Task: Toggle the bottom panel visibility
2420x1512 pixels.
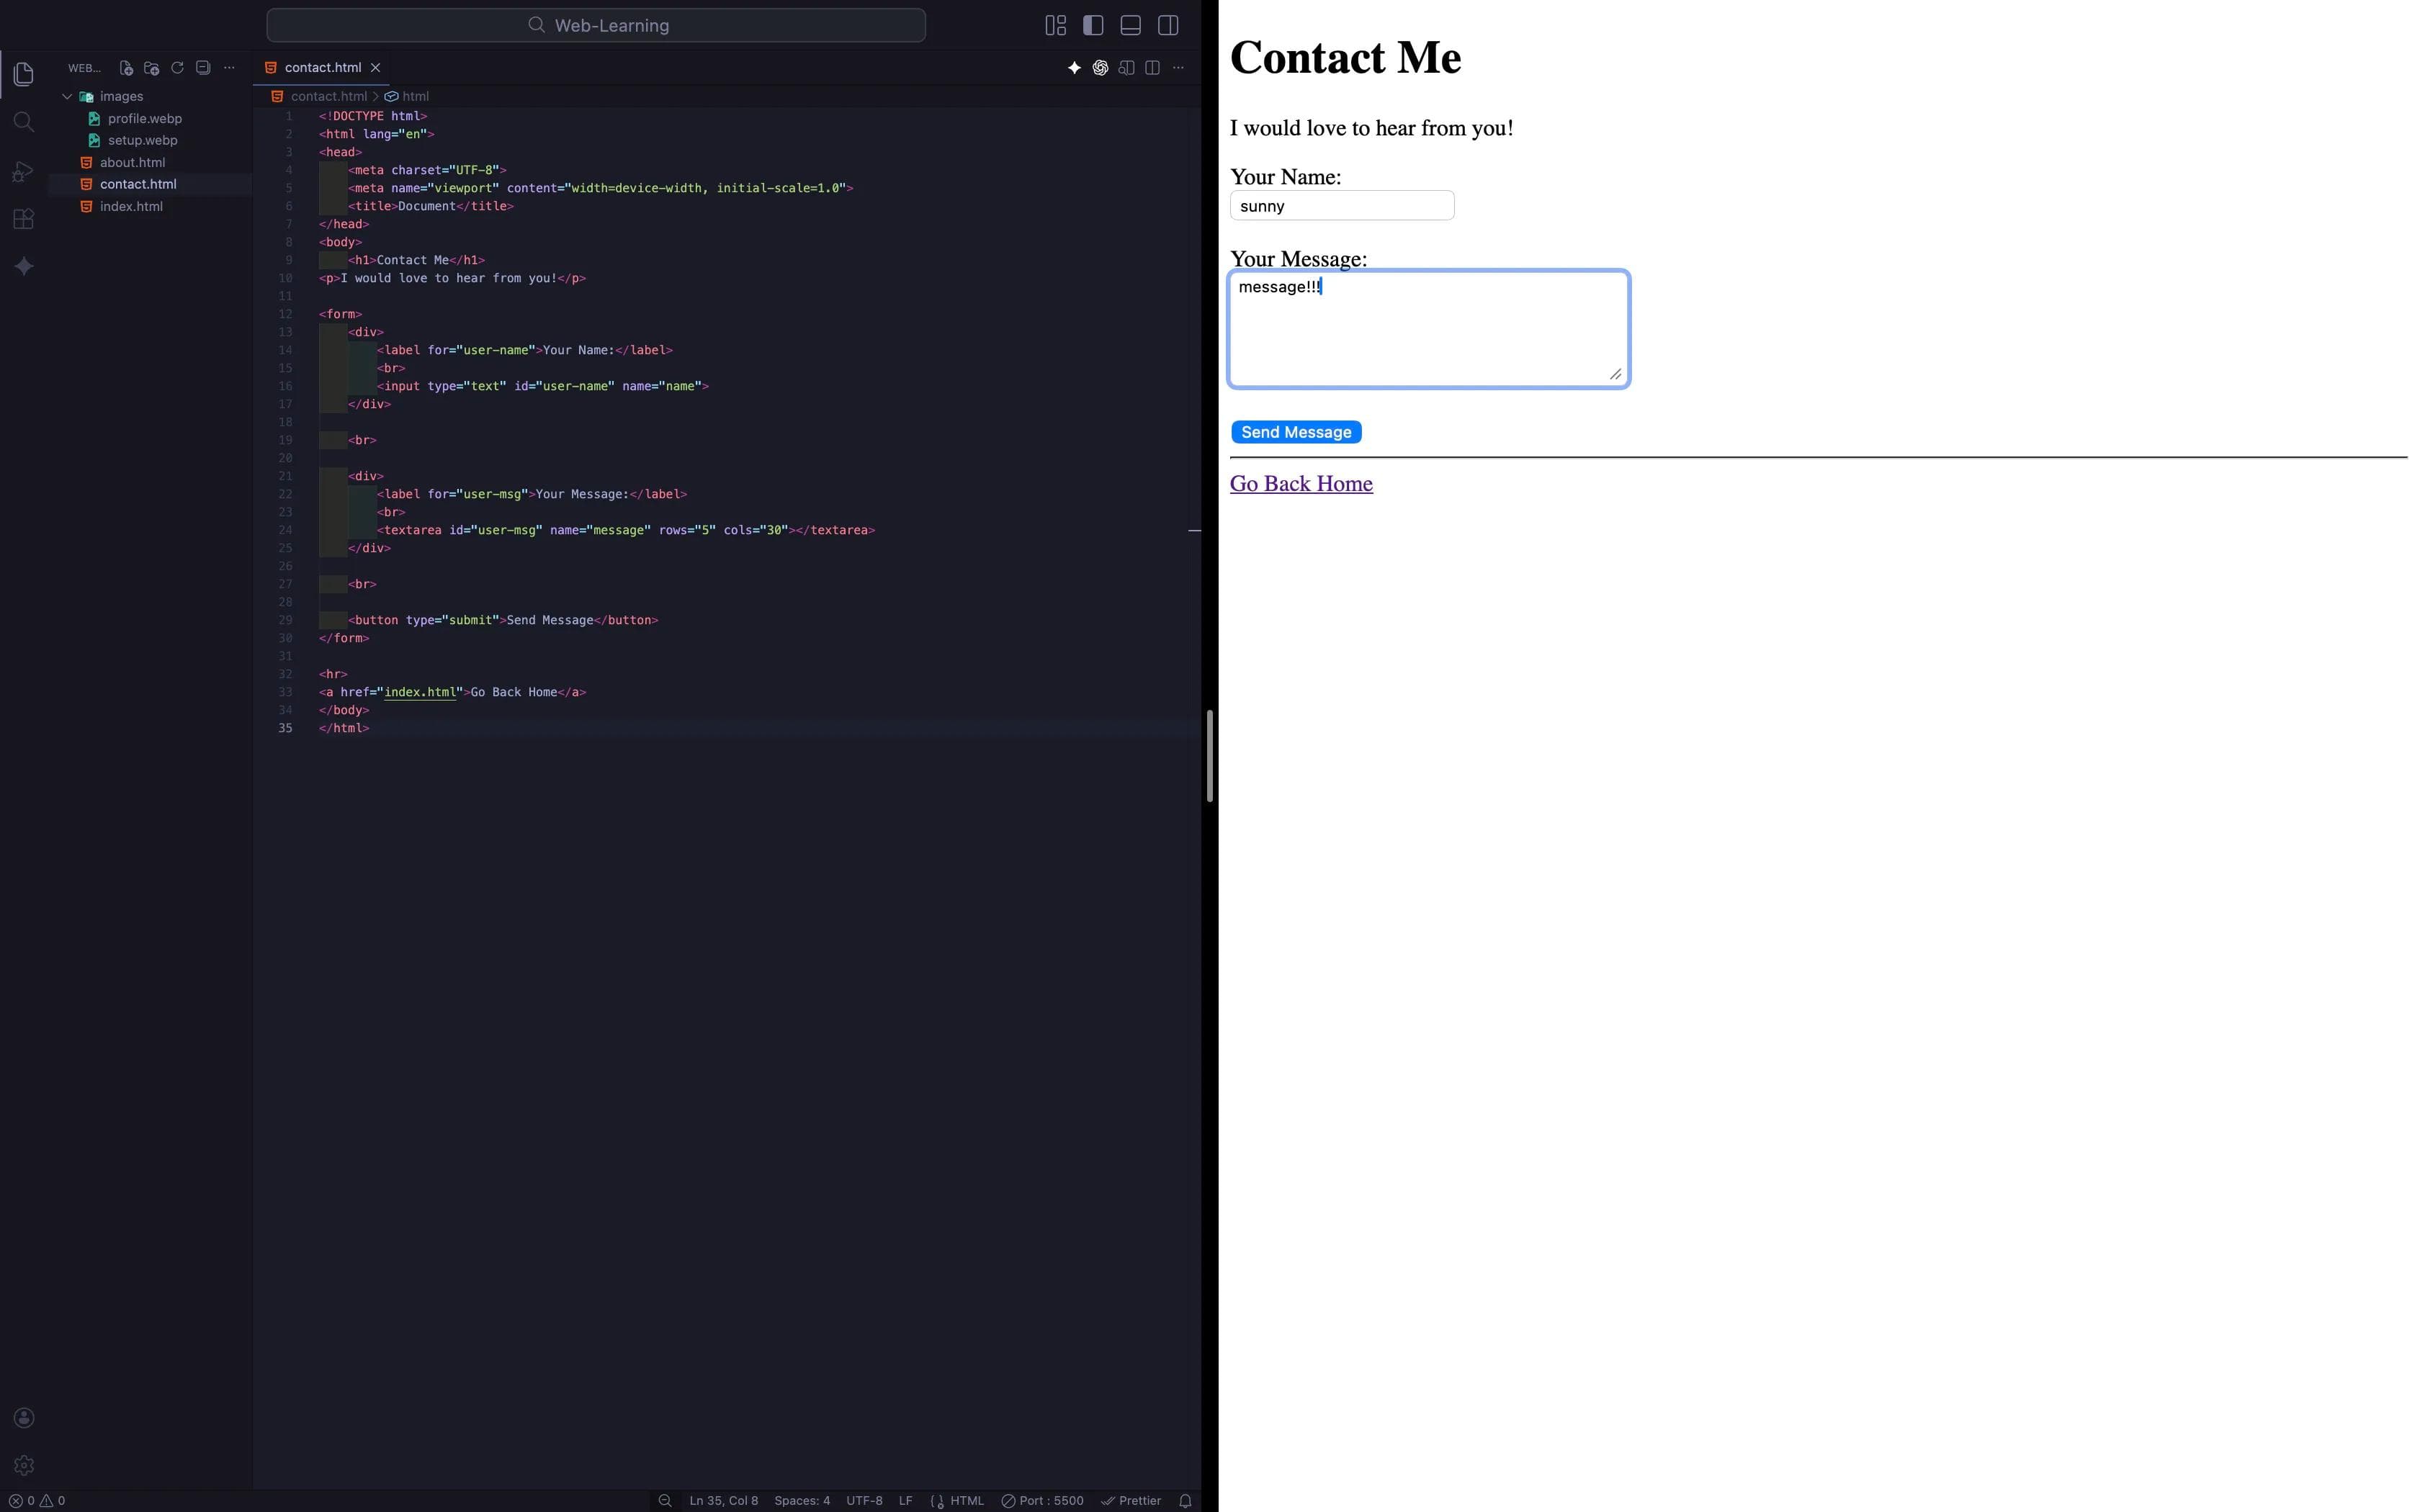Action: click(x=1130, y=25)
